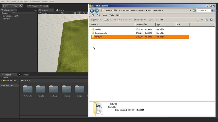Viewport: 218px width, 122px height.
Task: Select Directional light in Hierarchy
Action: [10, 16]
